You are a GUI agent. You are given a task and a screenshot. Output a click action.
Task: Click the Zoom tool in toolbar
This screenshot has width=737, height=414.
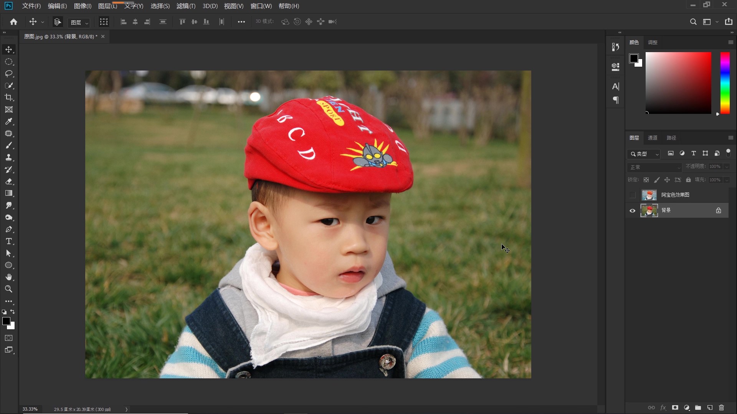coord(9,289)
